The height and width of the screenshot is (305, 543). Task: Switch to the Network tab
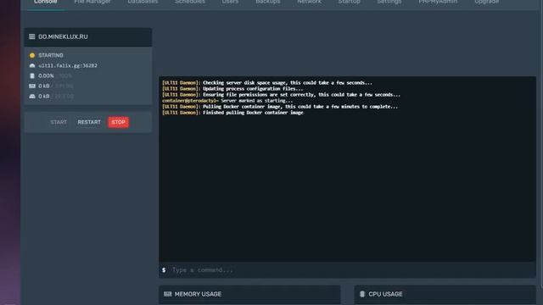(x=309, y=2)
